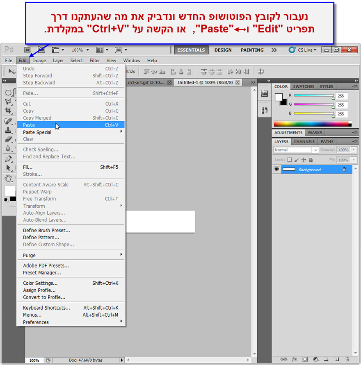Launch Adobe Bridge from the Br icon

(27, 50)
